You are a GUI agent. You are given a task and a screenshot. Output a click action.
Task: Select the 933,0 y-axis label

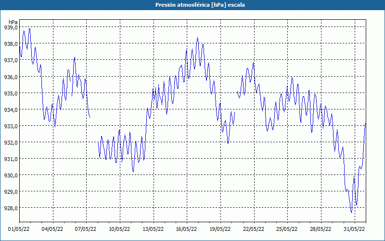coord(11,126)
